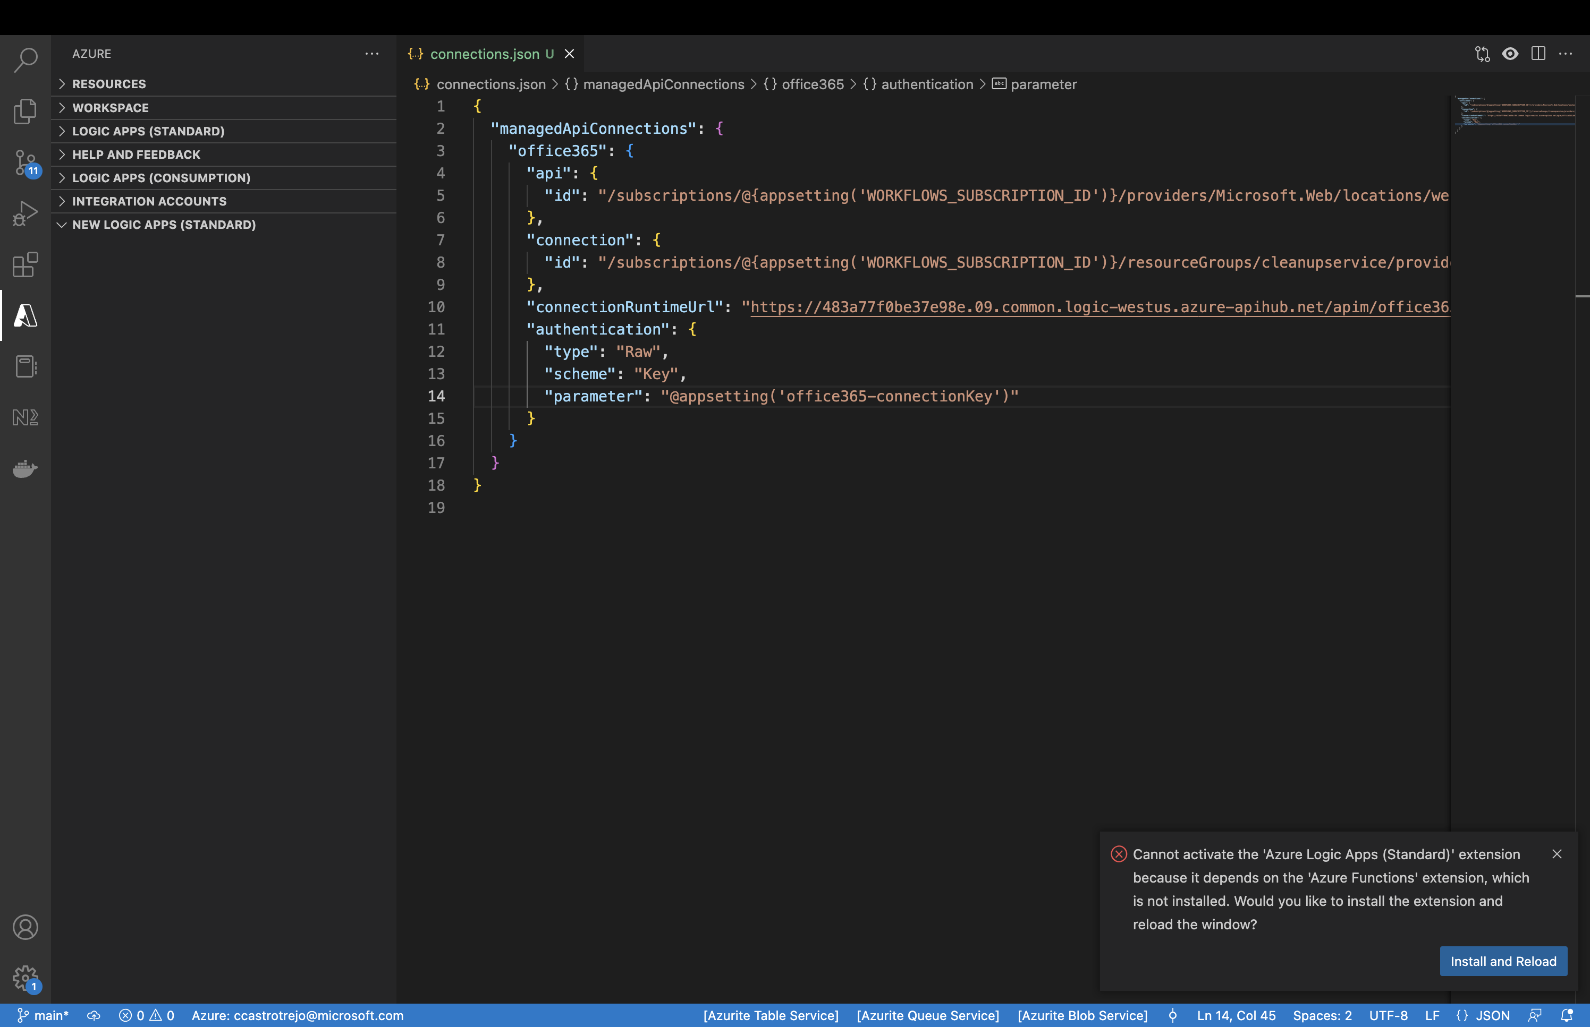This screenshot has height=1027, width=1590.
Task: Open the Extensions icon in activity bar
Action: [24, 265]
